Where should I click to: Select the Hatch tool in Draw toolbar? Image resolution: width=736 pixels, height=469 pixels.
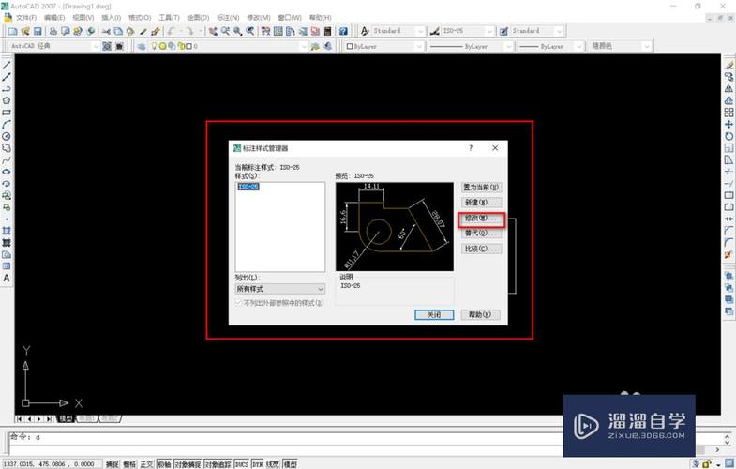pyautogui.click(x=7, y=231)
